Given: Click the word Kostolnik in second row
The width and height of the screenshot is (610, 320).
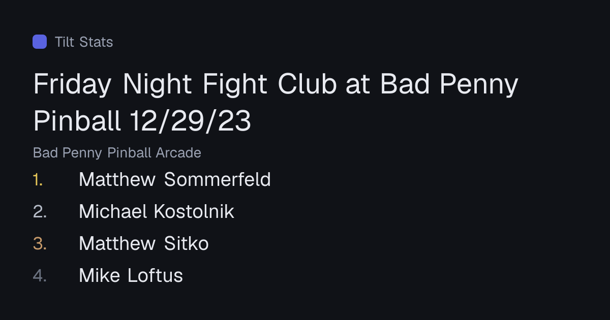Looking at the screenshot, I should [194, 212].
